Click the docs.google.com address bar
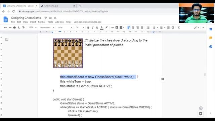Viewport: 215px width, 121px height. (x=65, y=11)
